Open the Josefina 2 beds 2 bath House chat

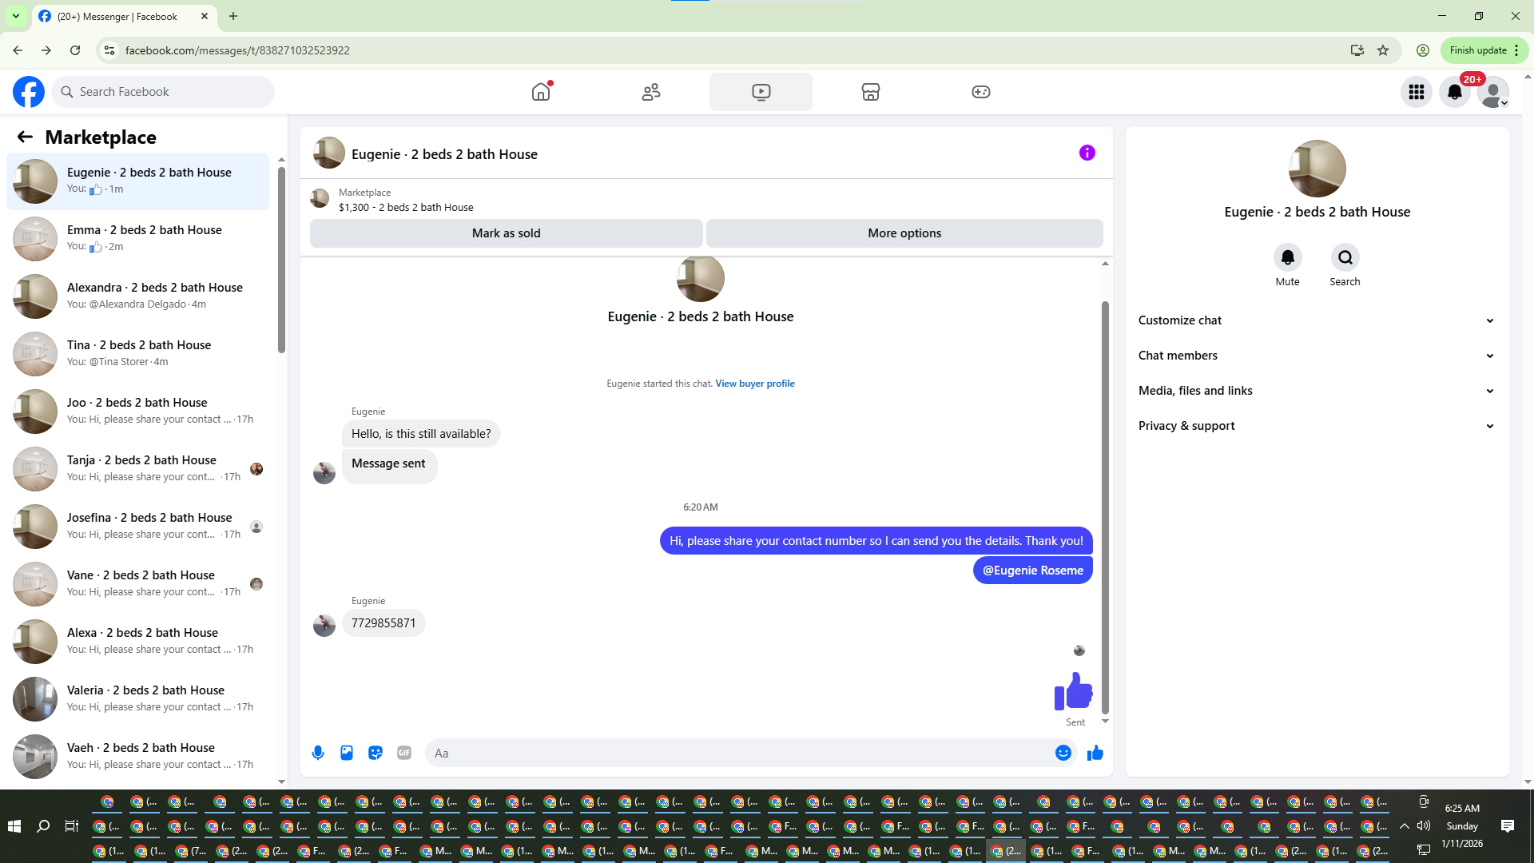pos(137,526)
